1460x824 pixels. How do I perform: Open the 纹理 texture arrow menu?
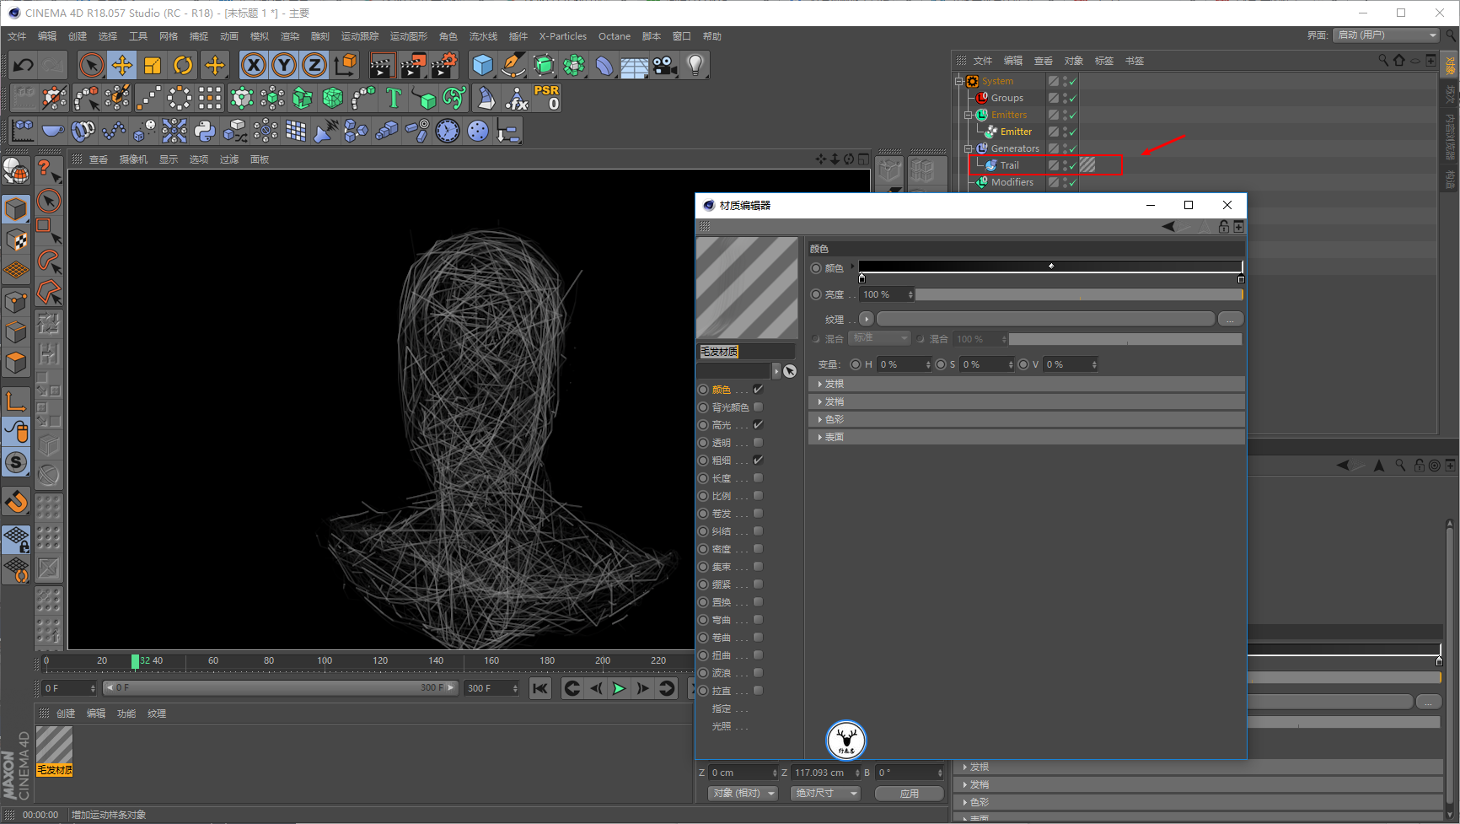click(x=867, y=320)
